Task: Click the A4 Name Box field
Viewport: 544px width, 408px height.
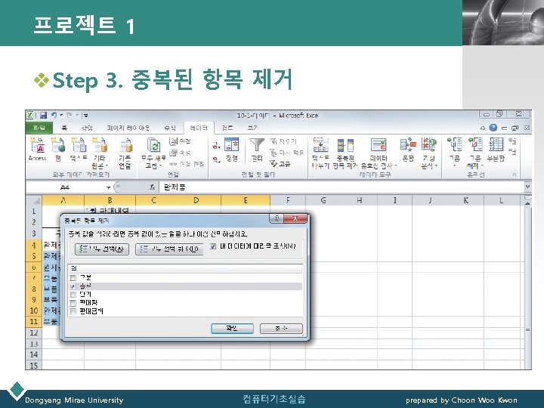Action: (65, 187)
